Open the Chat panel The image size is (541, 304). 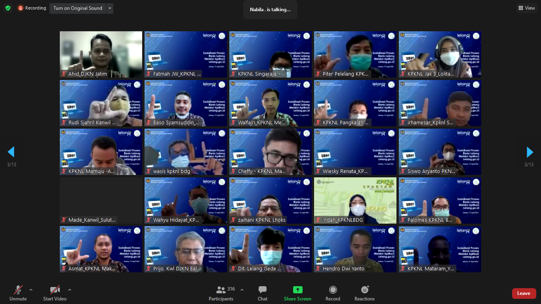[x=263, y=293]
